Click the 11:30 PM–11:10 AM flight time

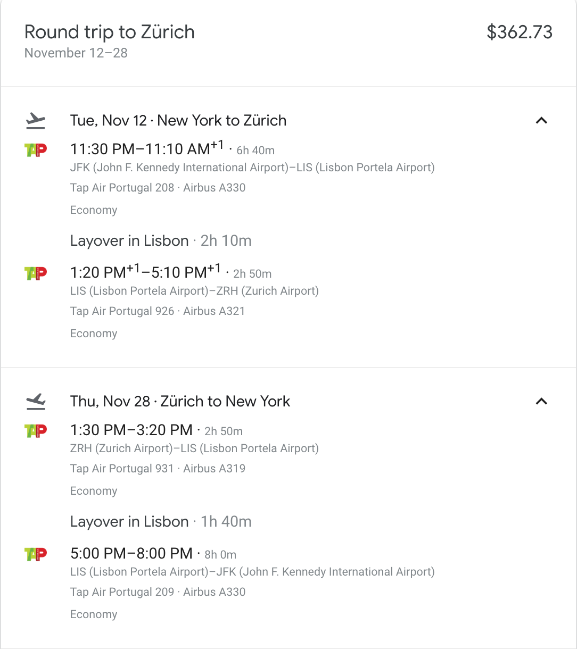tap(147, 148)
